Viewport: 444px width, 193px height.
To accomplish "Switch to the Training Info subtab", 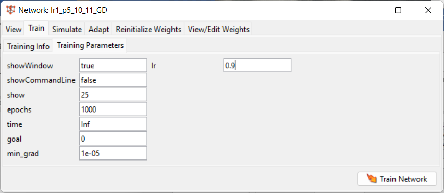I will 28,46.
